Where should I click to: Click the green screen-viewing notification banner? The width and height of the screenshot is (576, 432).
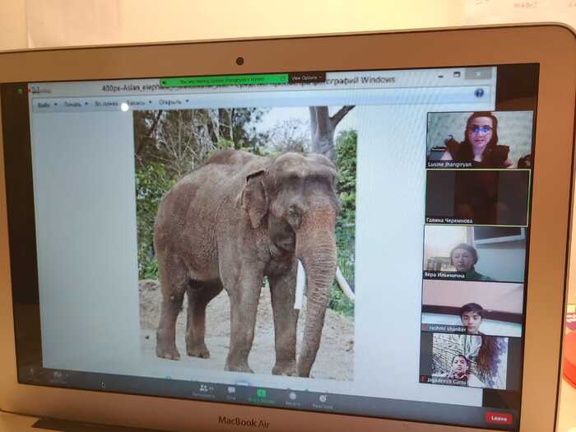[224, 80]
